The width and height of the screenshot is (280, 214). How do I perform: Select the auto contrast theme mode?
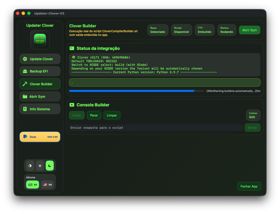(x=30, y=166)
